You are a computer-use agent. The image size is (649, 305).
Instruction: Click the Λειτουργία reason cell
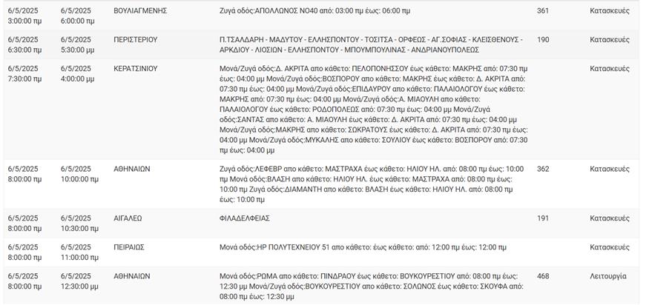point(607,276)
